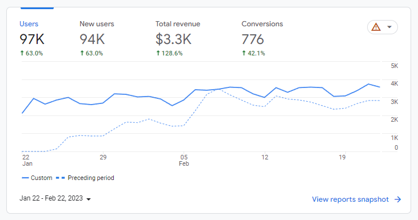Click the 97K users value
The image size is (418, 220).
pos(32,39)
